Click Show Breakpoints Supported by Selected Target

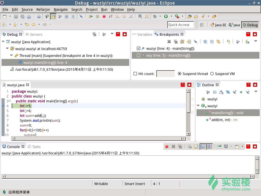coord(182,42)
